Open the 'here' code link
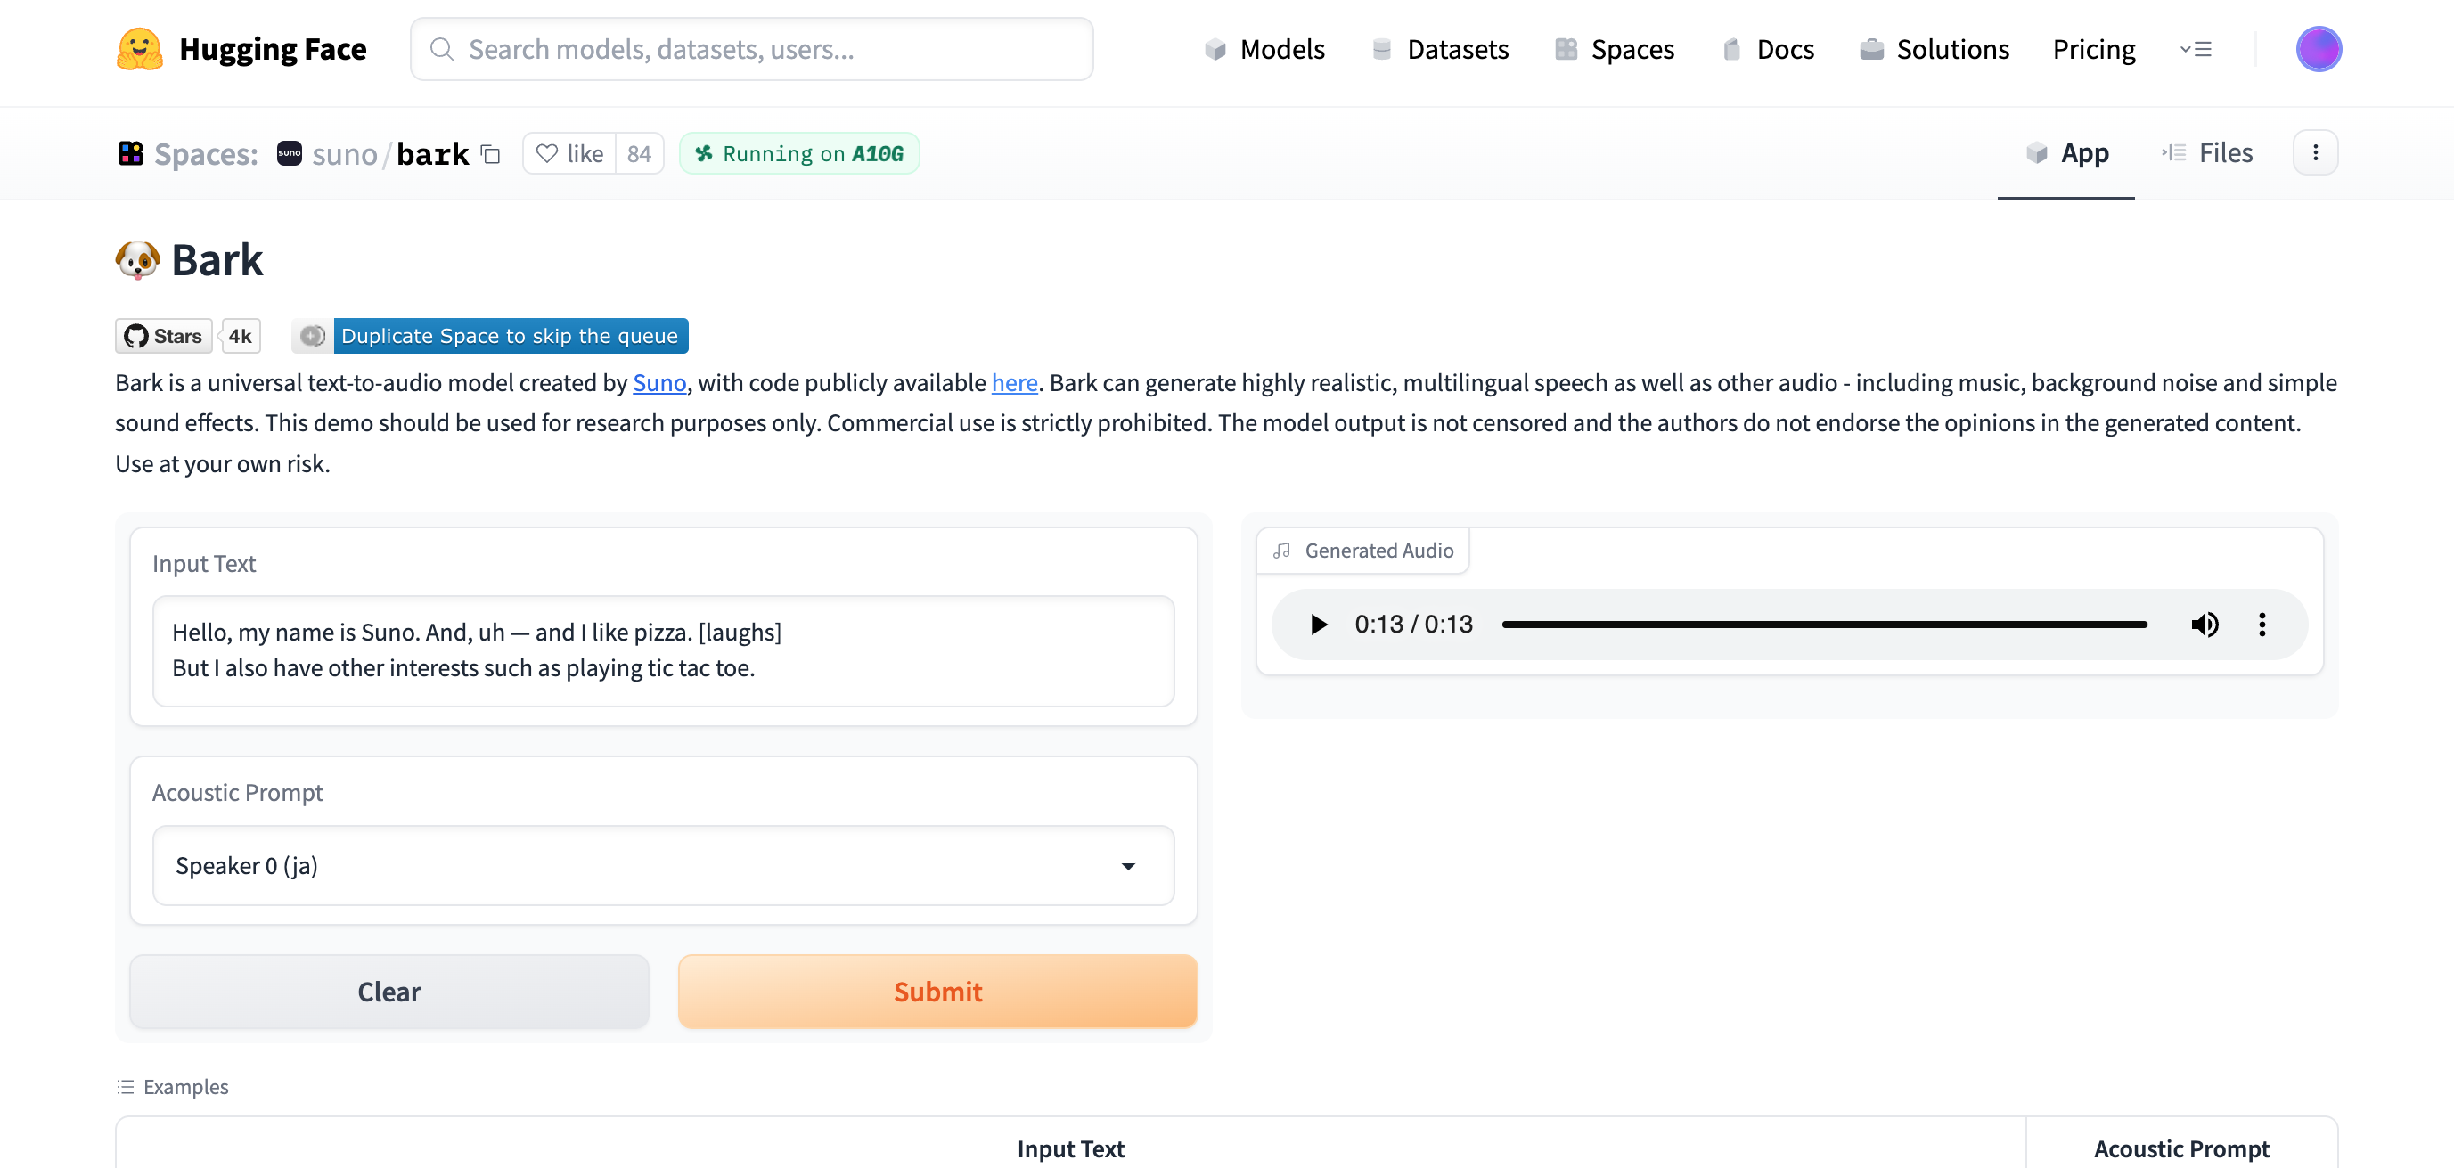 pyautogui.click(x=1015, y=383)
